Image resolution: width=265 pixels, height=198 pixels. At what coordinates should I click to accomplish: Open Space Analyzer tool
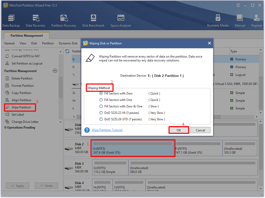121,21
